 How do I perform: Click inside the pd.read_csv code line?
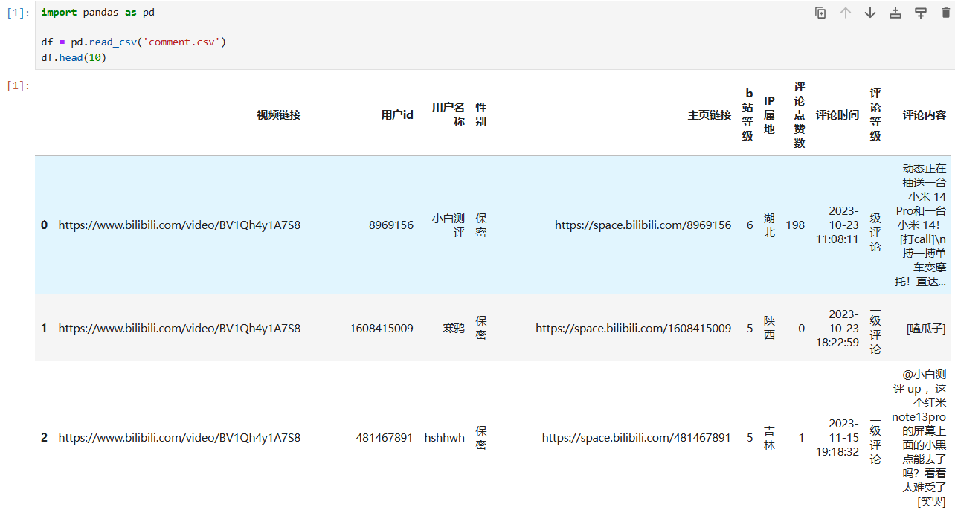[133, 42]
